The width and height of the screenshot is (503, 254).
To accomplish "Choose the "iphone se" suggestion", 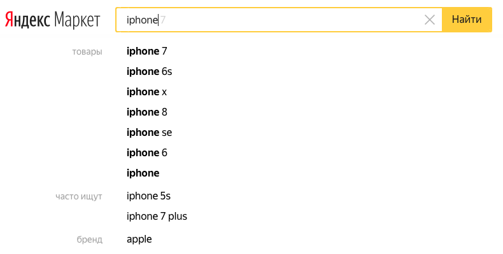I will click(150, 132).
